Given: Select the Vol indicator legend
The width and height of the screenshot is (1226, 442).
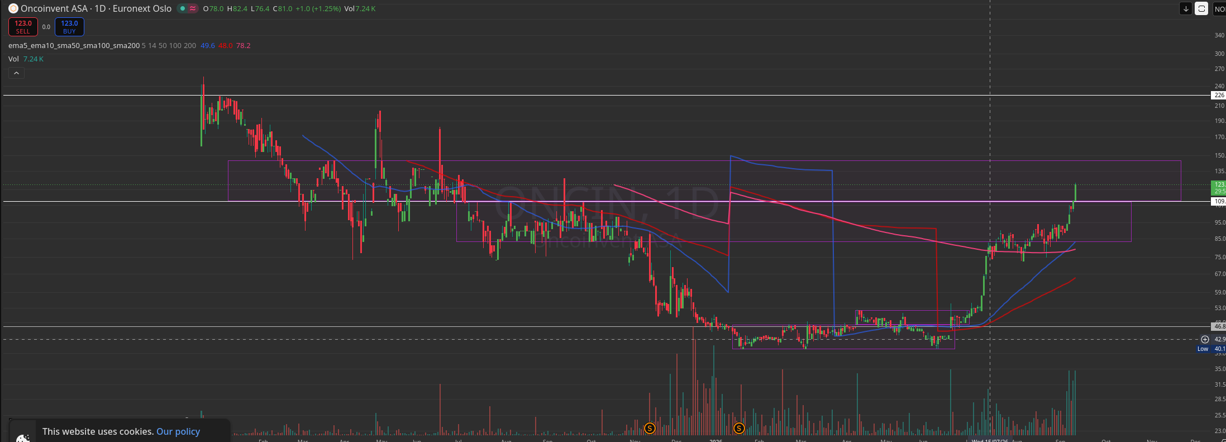Looking at the screenshot, I should [x=13, y=59].
